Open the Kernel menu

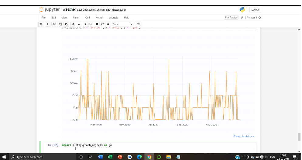[99, 18]
